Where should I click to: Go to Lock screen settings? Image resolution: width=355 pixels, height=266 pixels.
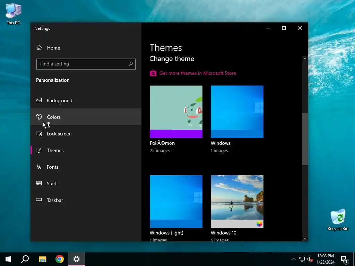pyautogui.click(x=86, y=134)
